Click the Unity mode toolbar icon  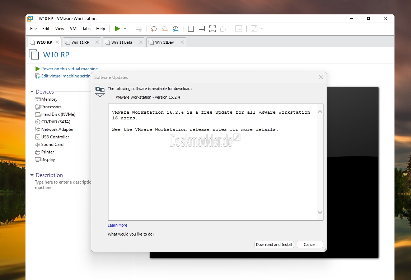click(x=223, y=29)
